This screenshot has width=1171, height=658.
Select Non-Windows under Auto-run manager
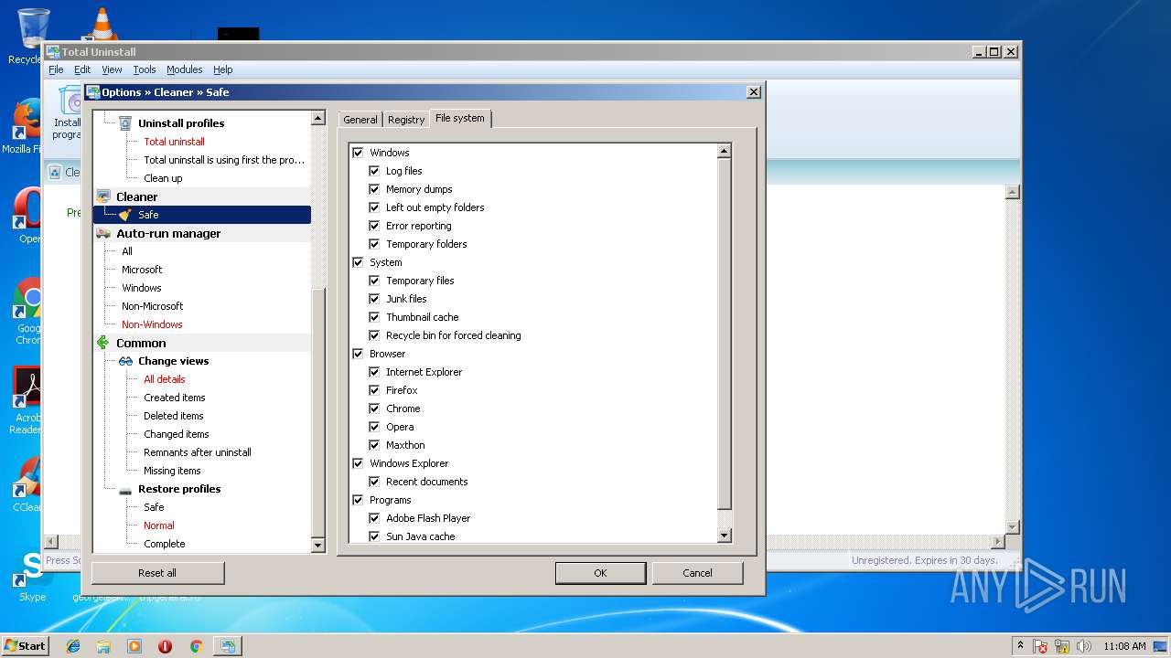pos(152,324)
